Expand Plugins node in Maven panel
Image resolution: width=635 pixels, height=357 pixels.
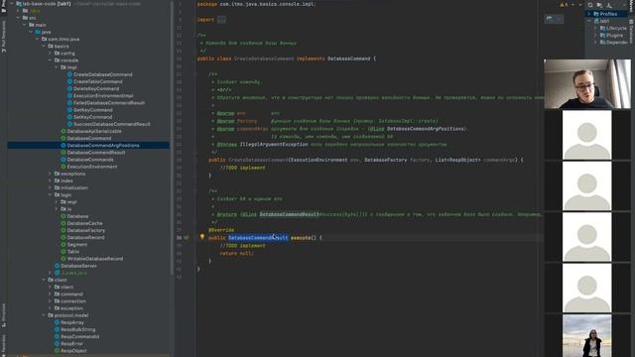[x=595, y=36]
